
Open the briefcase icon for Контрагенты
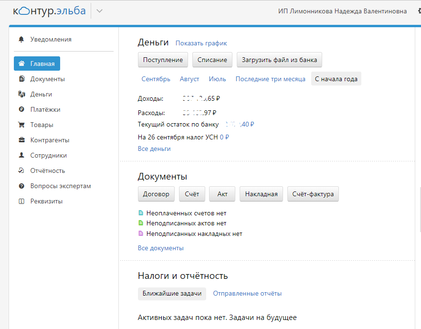click(x=21, y=140)
